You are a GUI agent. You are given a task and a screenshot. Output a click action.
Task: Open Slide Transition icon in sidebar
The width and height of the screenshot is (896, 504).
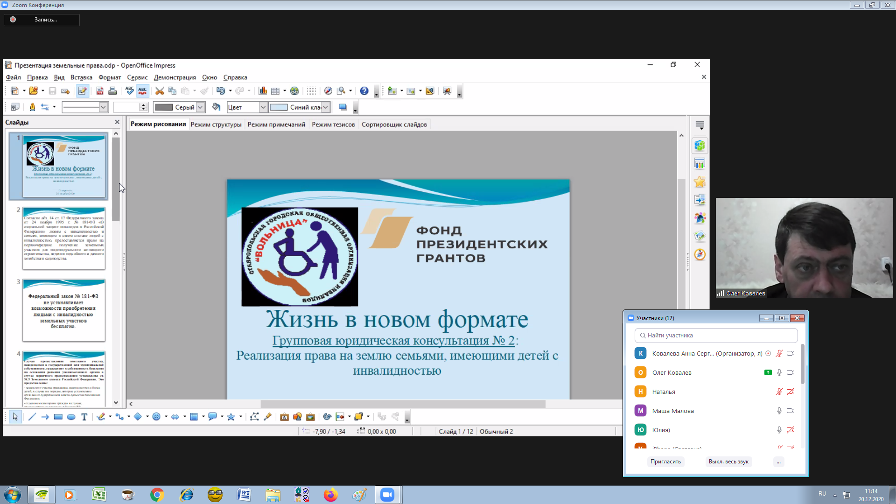pos(700,200)
